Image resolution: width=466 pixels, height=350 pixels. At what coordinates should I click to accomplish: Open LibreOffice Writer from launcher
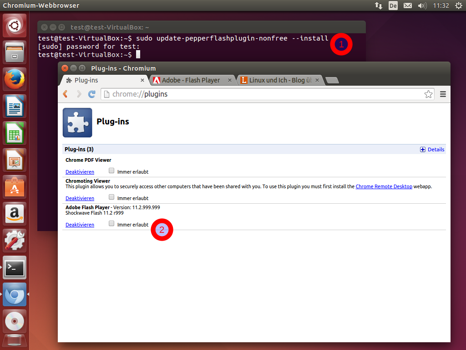[15, 106]
